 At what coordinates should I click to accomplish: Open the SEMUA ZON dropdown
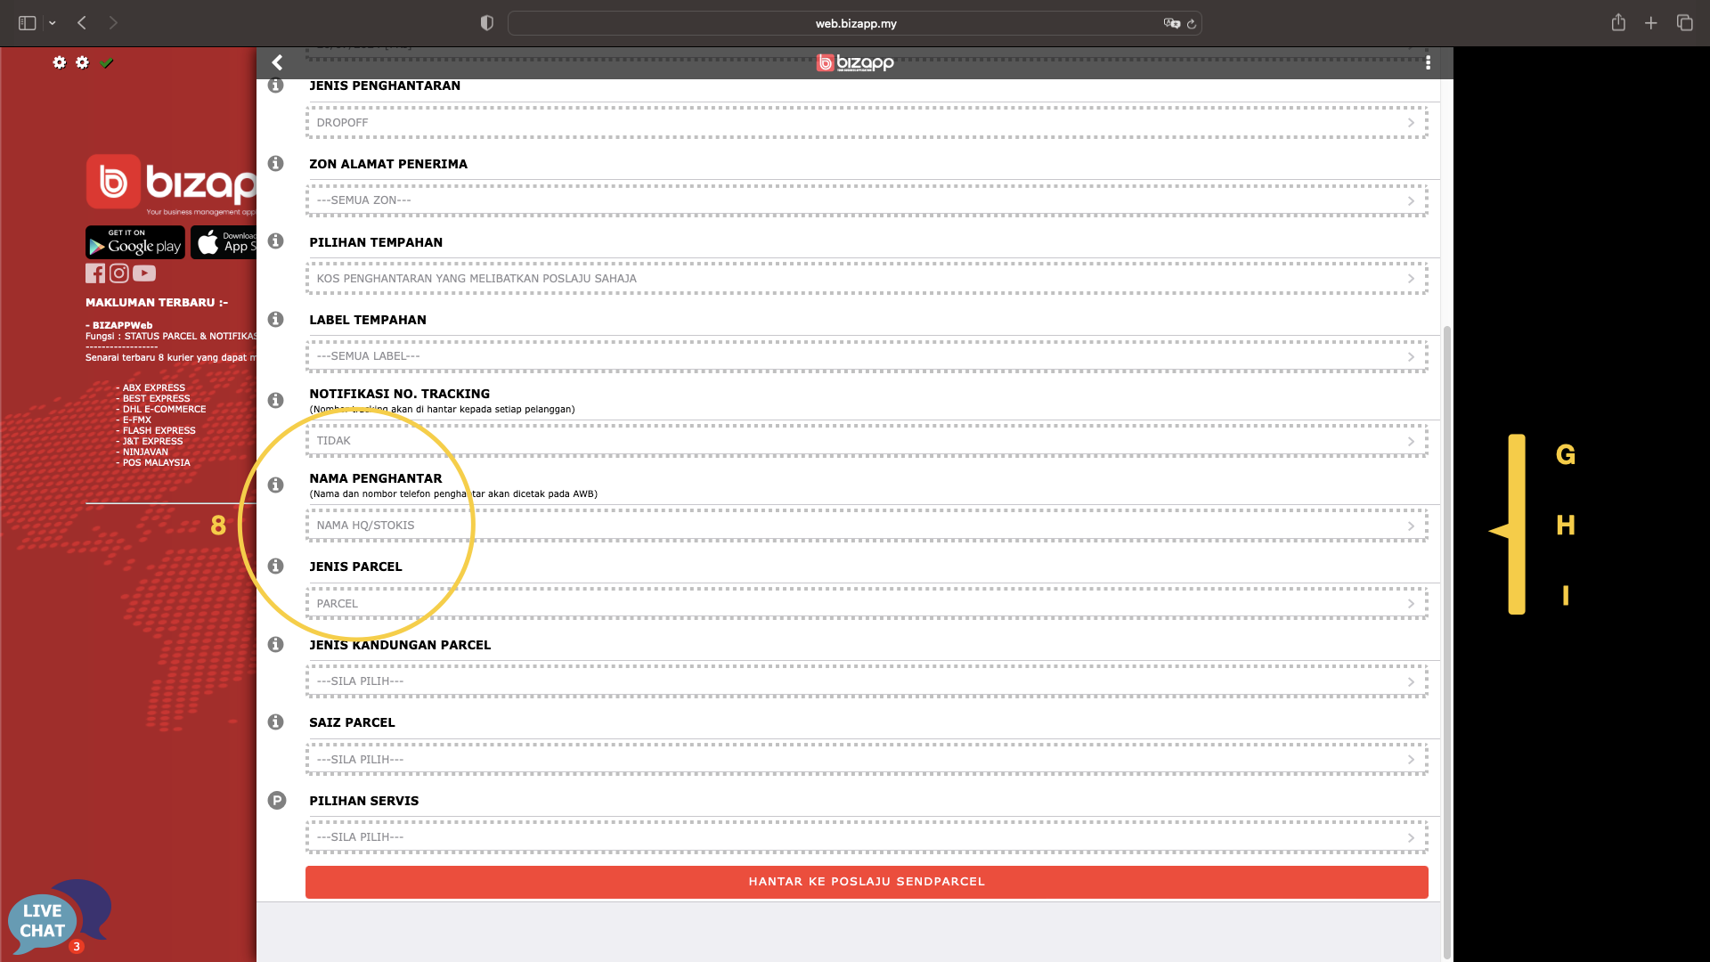(867, 200)
